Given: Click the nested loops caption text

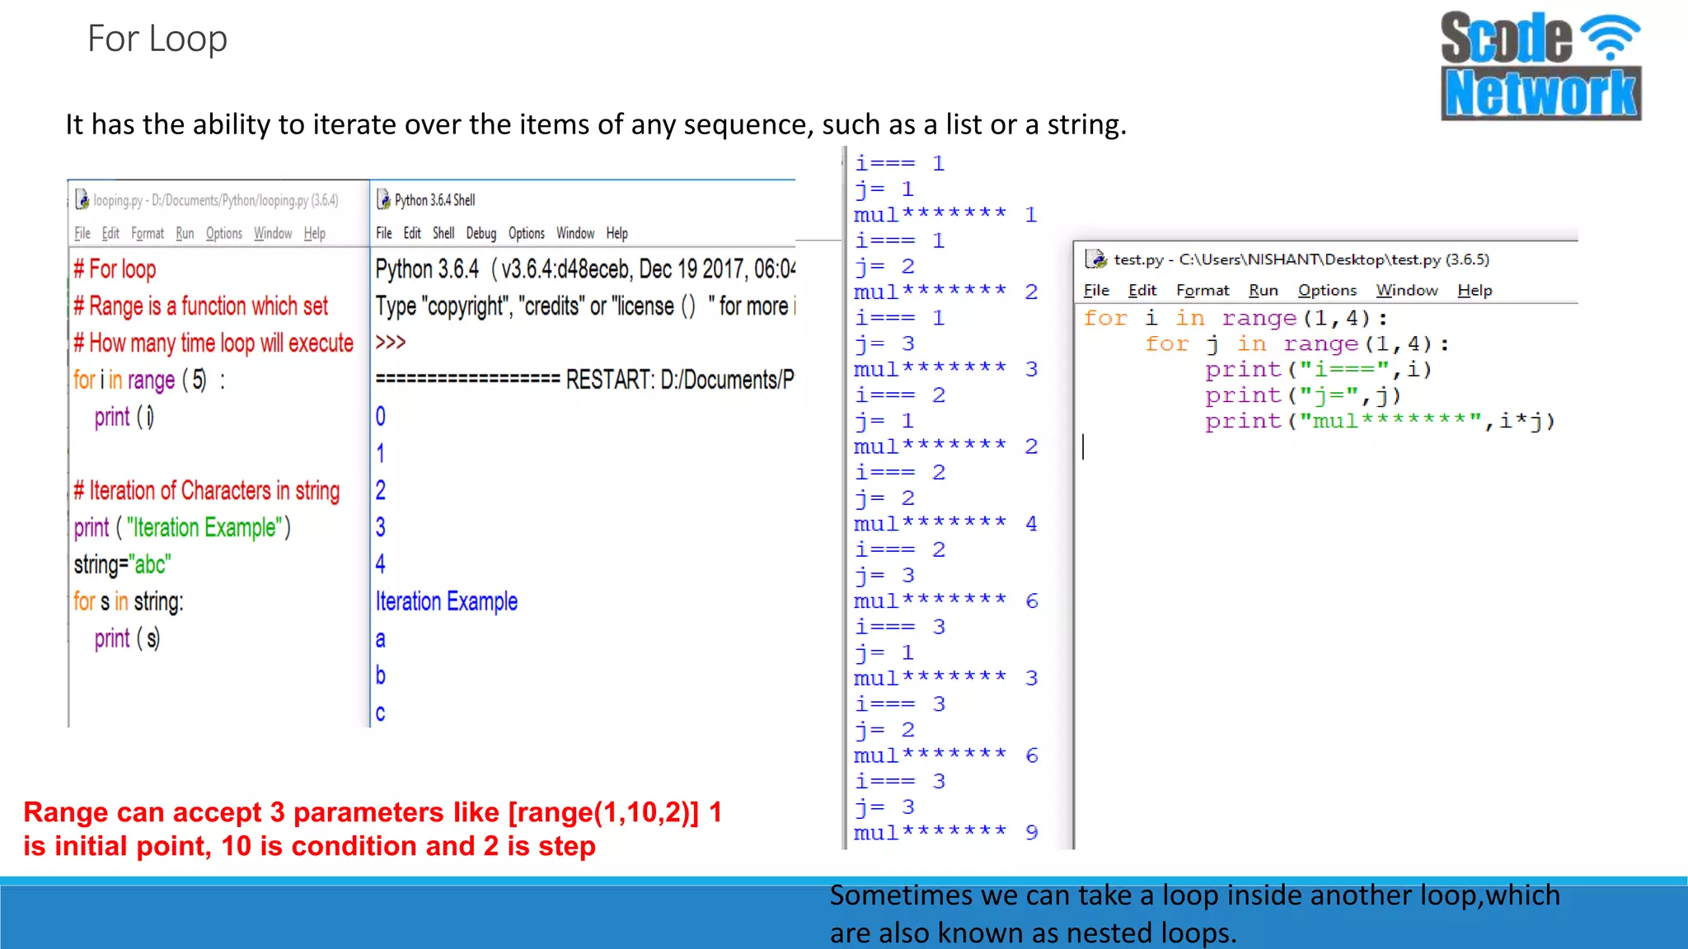Looking at the screenshot, I should (1195, 914).
